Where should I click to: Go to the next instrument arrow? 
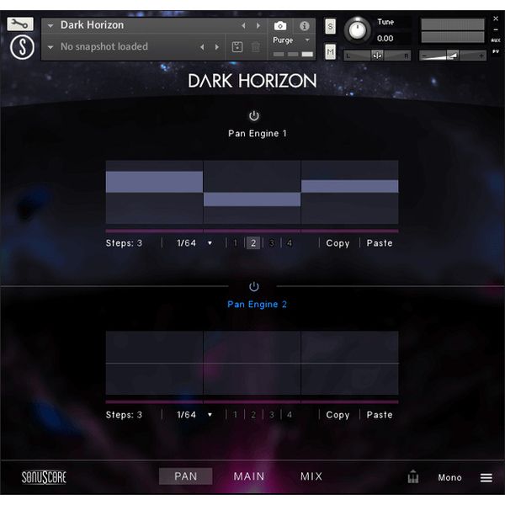click(x=258, y=25)
